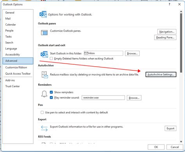Cancel the Outlook Options dialog
185x152 pixels.
pyautogui.click(x=175, y=147)
